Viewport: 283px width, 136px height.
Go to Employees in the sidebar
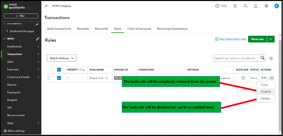(14, 92)
